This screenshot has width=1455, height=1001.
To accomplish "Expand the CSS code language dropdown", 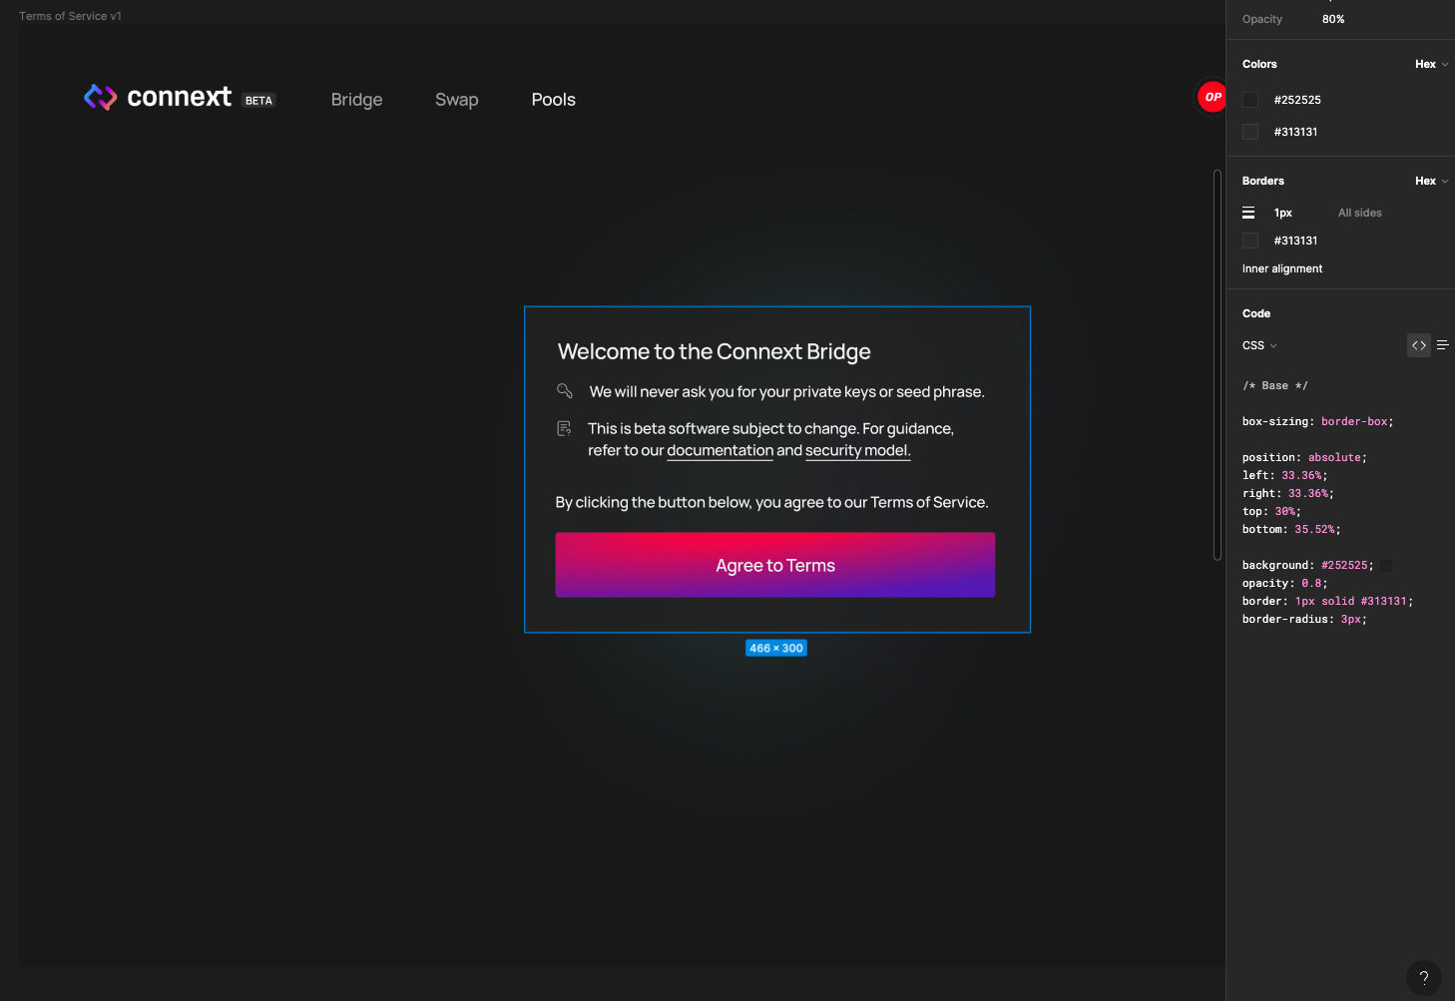I will tap(1258, 344).
